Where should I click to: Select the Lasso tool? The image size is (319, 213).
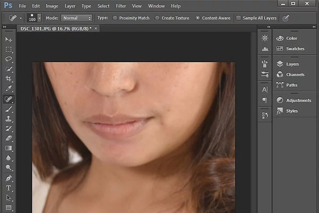(x=8, y=59)
